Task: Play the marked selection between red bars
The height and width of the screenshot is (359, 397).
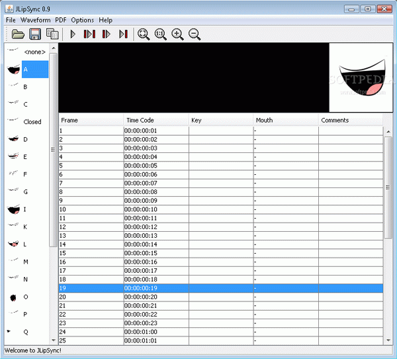Action: click(89, 34)
